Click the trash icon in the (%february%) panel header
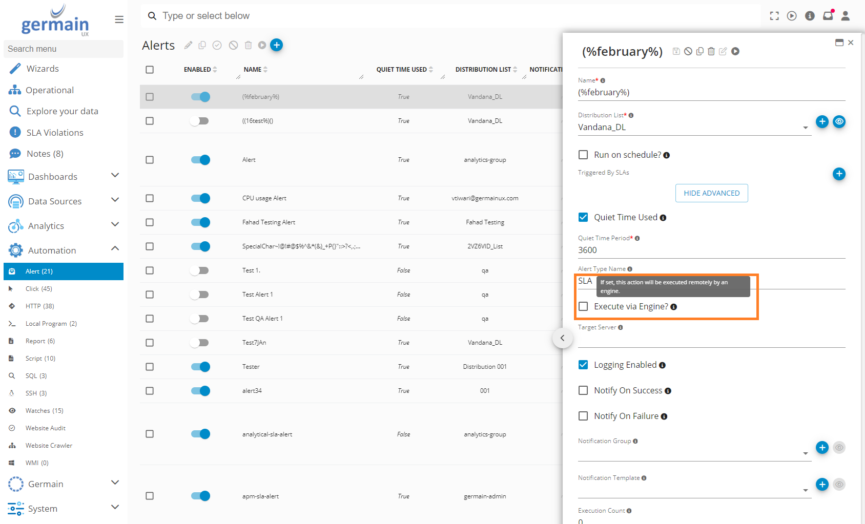 pos(711,51)
